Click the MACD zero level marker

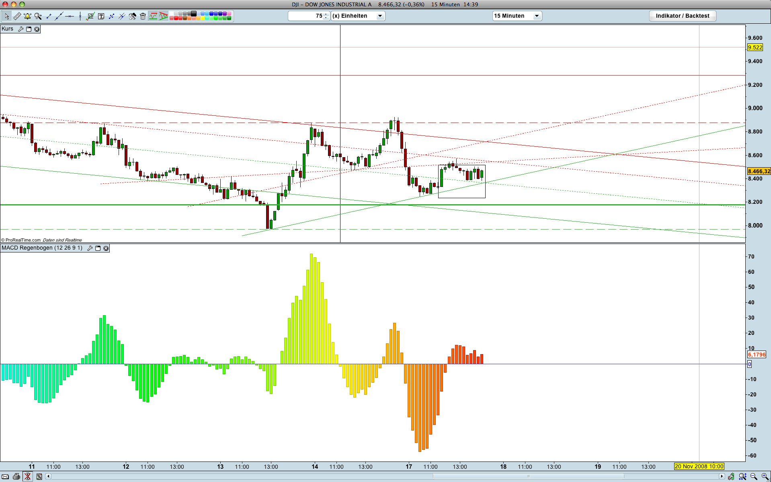point(749,364)
